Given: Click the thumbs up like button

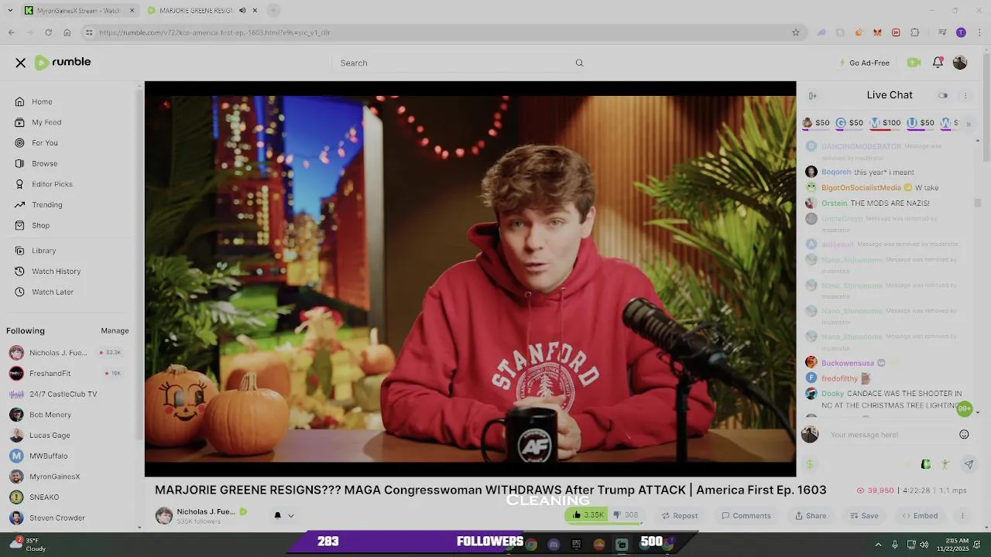Looking at the screenshot, I should 588,515.
